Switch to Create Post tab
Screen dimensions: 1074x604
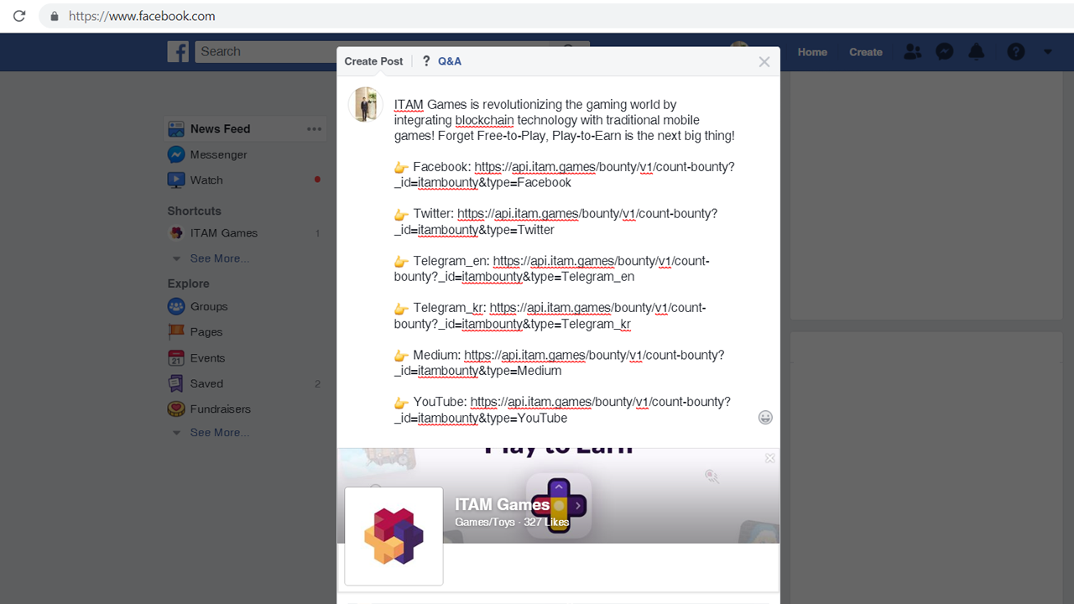click(373, 61)
